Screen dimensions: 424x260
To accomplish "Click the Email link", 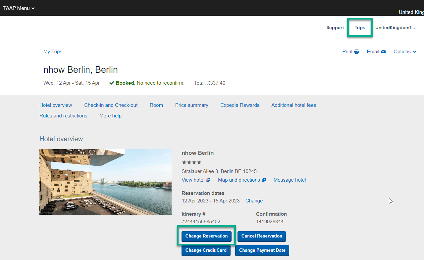I will [373, 51].
